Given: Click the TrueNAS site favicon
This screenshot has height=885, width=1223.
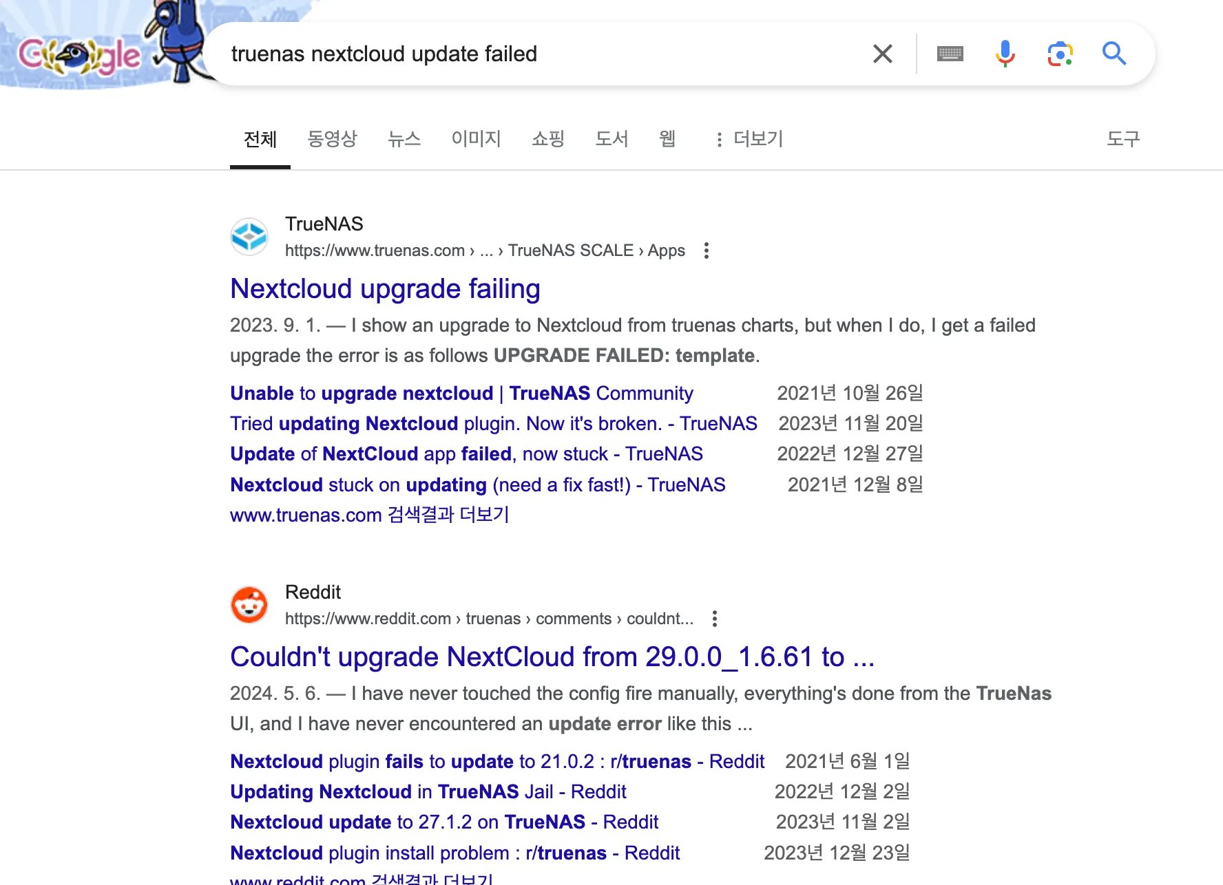Looking at the screenshot, I should [x=249, y=237].
